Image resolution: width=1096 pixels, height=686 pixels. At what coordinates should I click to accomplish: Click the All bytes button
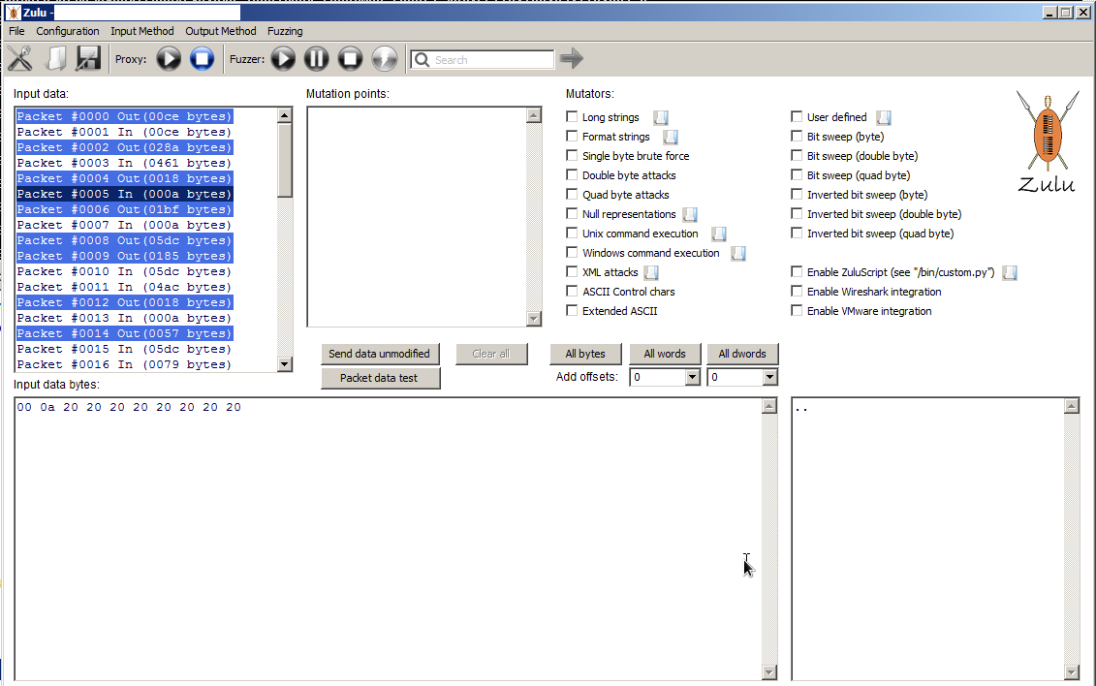point(585,355)
